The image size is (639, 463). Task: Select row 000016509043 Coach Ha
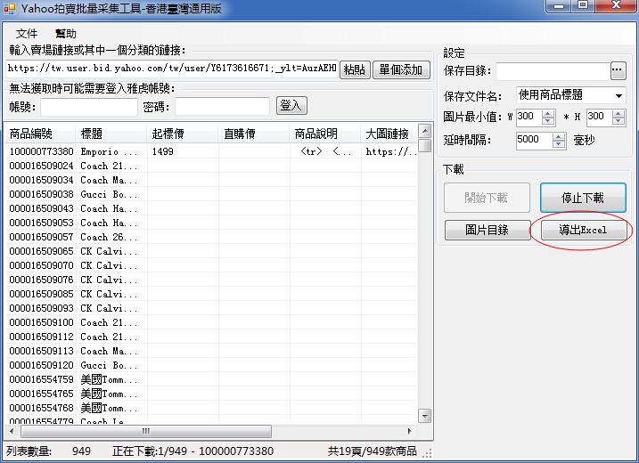tap(210, 208)
